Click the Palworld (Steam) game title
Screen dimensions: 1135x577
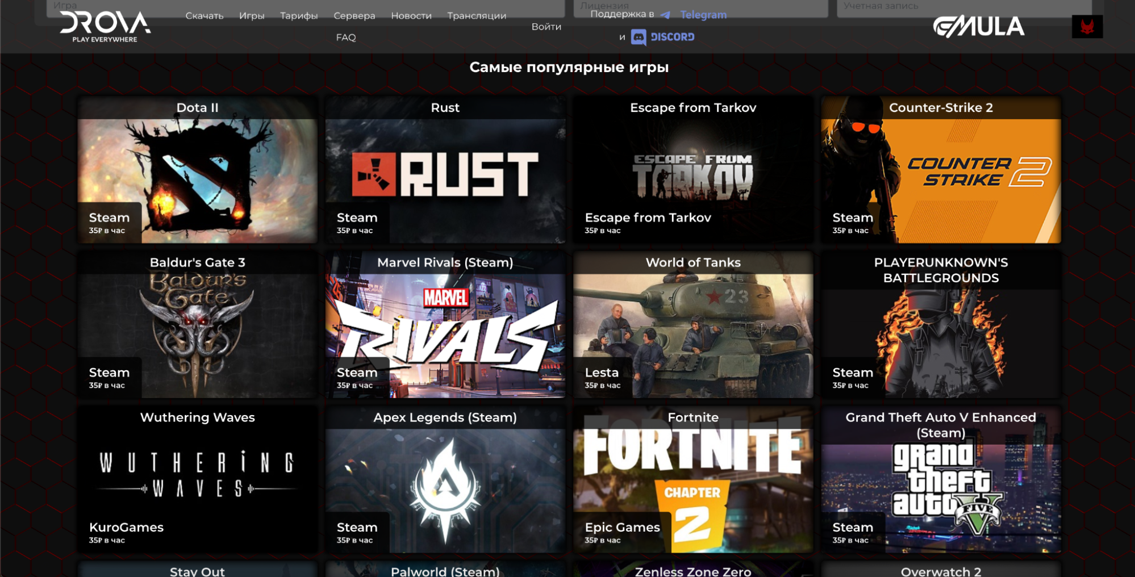(x=445, y=571)
